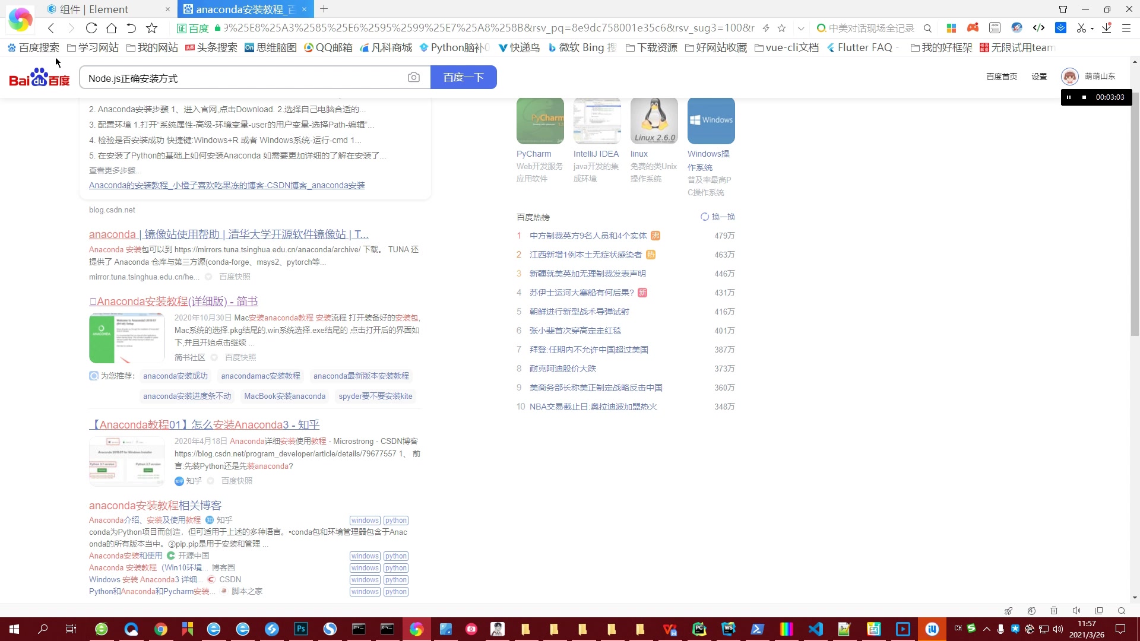Click the 简书 result thumbnail image
1140x641 pixels.
[x=126, y=338]
